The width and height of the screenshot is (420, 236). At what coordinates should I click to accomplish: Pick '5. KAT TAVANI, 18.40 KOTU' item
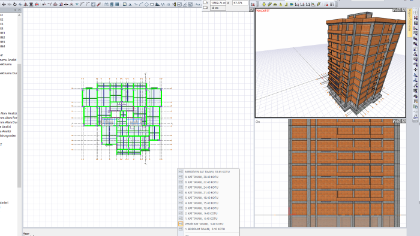pyautogui.click(x=202, y=198)
